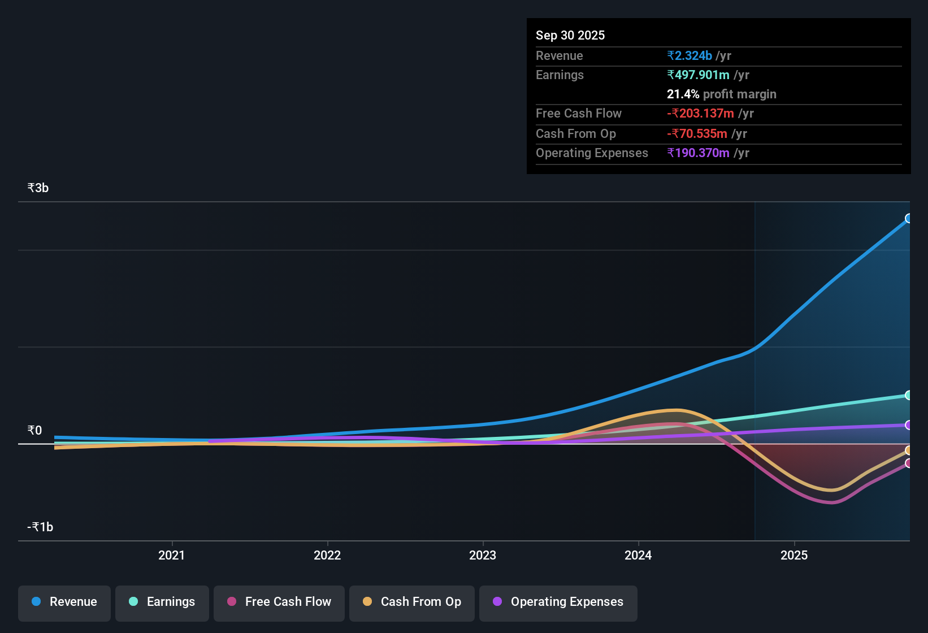
Task: Expand the Earnings legend entry
Action: point(162,602)
